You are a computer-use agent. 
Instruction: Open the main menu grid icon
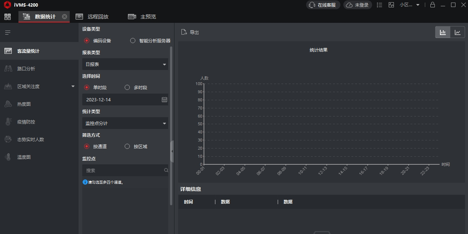click(x=7, y=17)
